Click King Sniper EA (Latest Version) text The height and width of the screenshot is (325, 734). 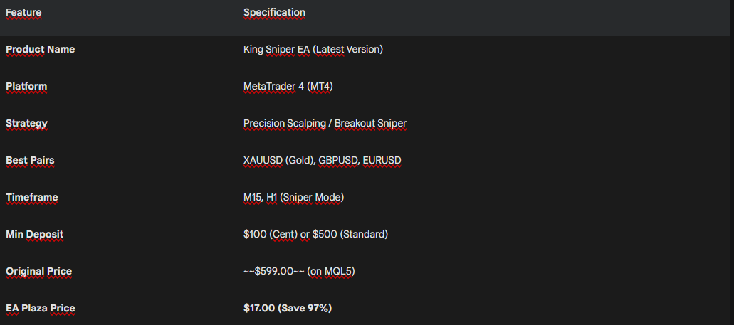click(x=313, y=49)
